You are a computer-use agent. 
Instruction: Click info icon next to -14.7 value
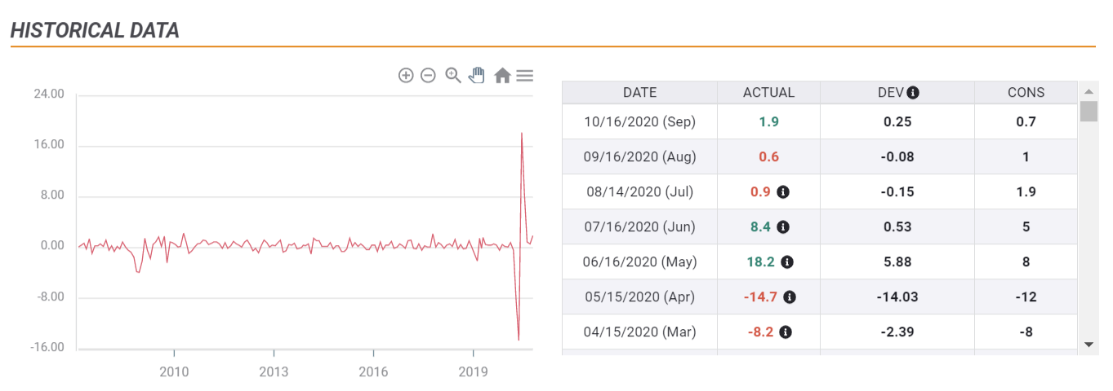790,297
